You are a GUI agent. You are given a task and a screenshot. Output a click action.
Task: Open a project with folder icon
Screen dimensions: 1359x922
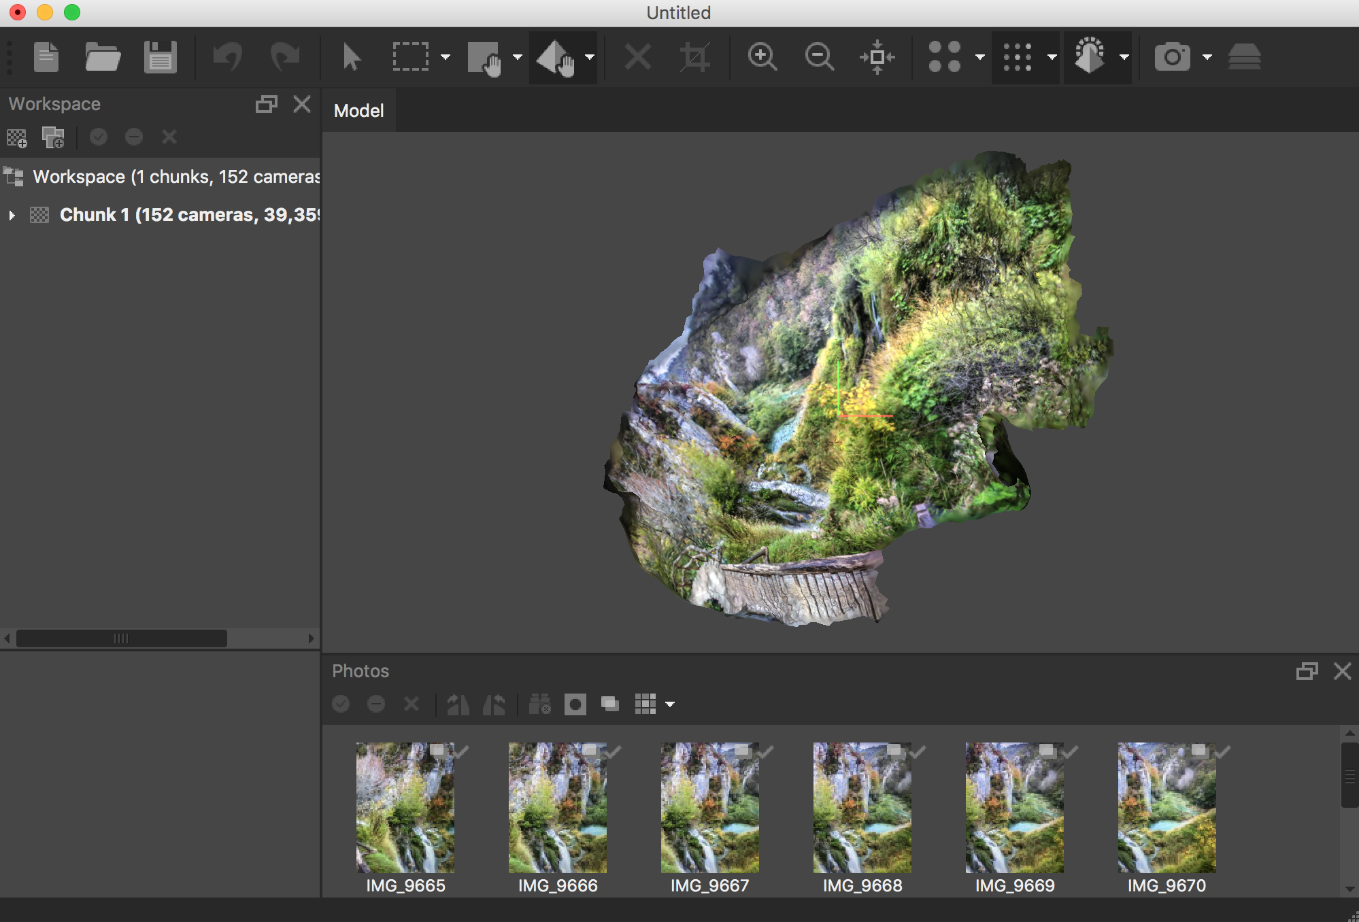(103, 57)
